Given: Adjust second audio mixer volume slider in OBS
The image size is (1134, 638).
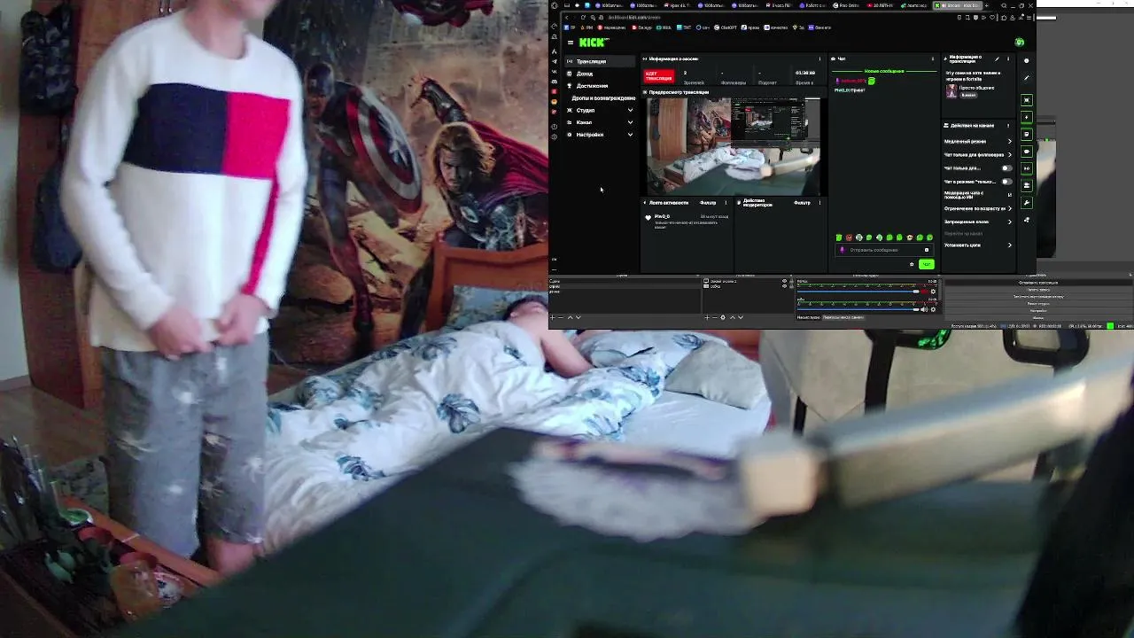Looking at the screenshot, I should 858,309.
